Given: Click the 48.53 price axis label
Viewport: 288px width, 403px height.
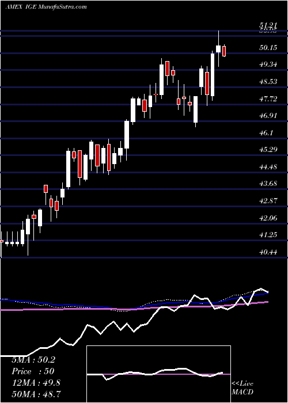Looking at the screenshot, I should point(268,82).
